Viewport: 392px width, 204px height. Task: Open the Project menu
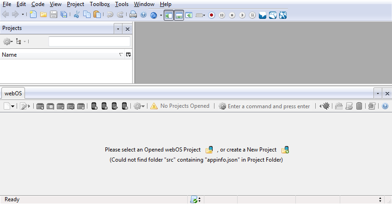[x=75, y=4]
